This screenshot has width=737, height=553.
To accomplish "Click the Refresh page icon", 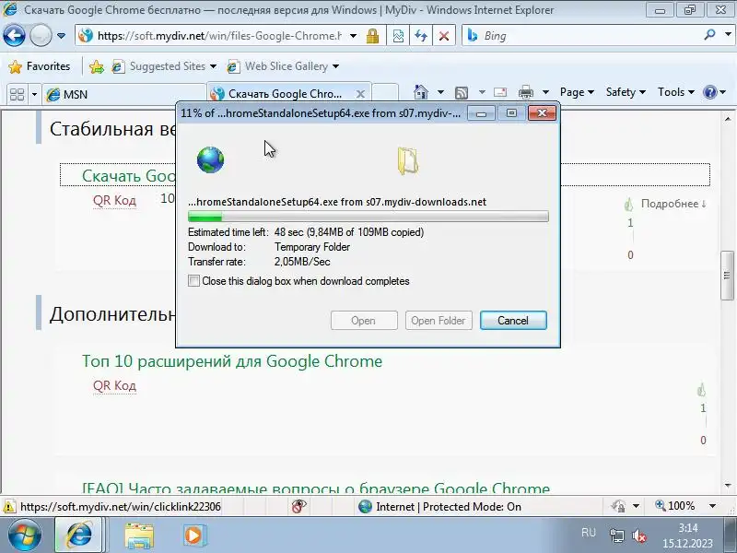I will click(x=421, y=36).
